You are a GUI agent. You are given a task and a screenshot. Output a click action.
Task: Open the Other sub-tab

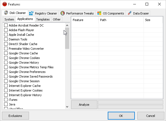coord(57,19)
